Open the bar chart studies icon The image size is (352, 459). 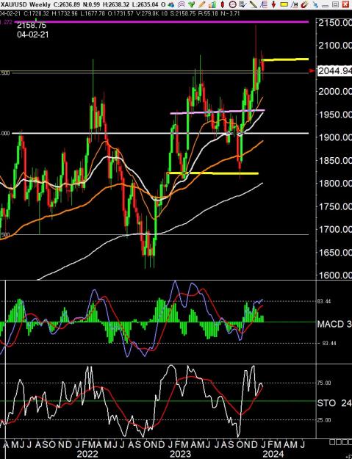tap(212, 4)
